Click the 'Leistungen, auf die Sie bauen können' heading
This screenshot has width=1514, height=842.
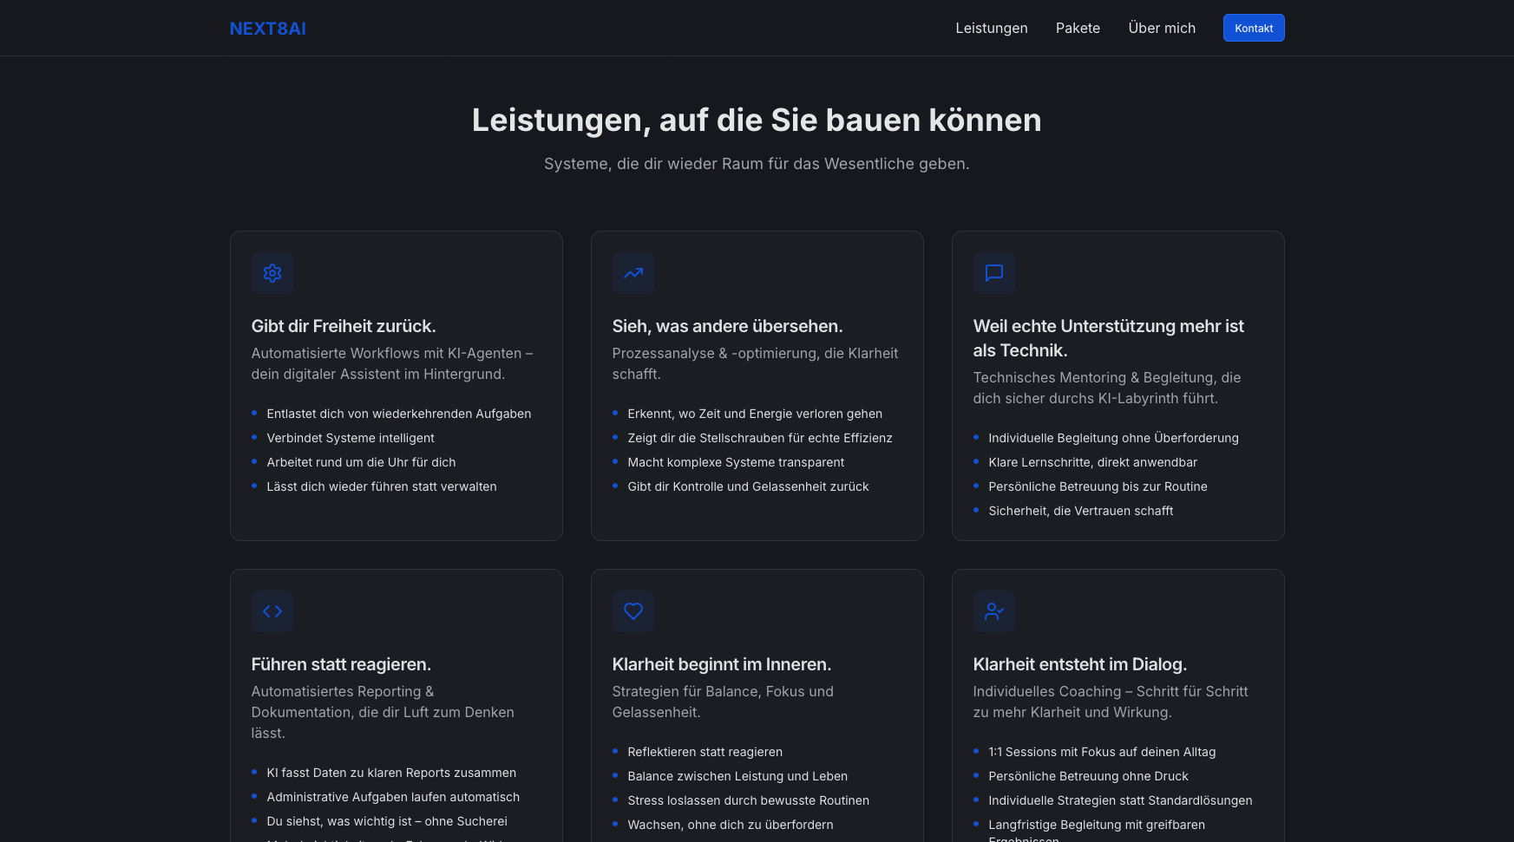(x=757, y=121)
